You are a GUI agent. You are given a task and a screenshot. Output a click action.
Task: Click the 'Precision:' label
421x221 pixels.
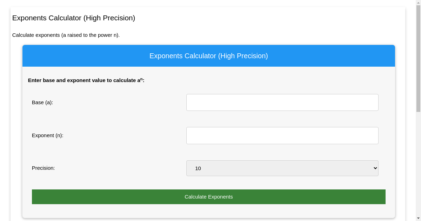coord(43,168)
